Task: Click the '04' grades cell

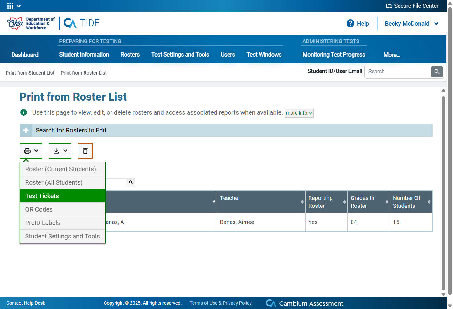Action: pos(369,222)
